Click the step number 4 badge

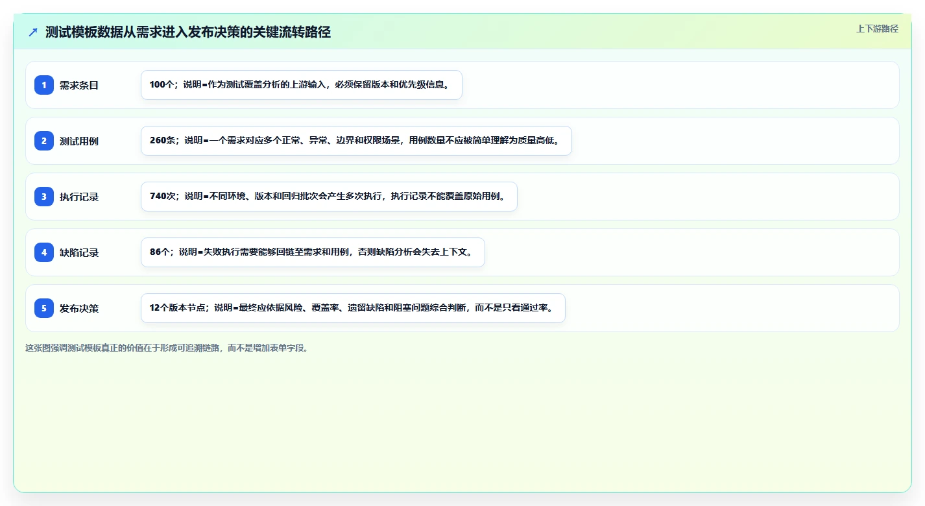coord(44,252)
